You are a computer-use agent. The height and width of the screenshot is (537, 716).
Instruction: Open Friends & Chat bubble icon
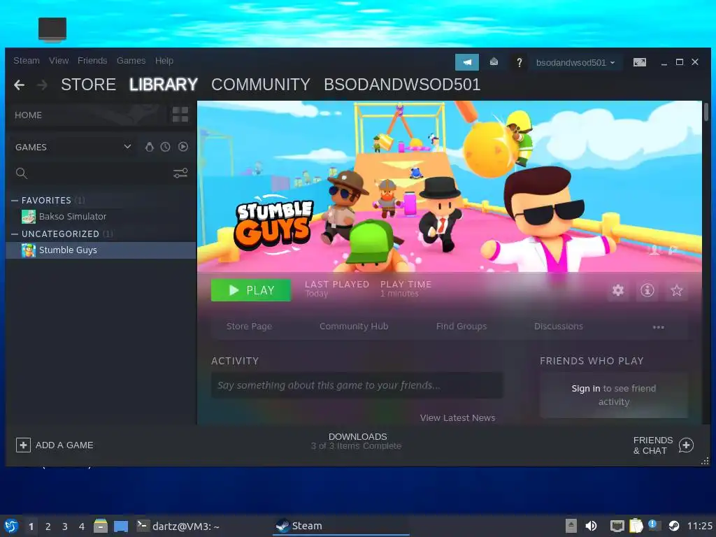pos(686,445)
